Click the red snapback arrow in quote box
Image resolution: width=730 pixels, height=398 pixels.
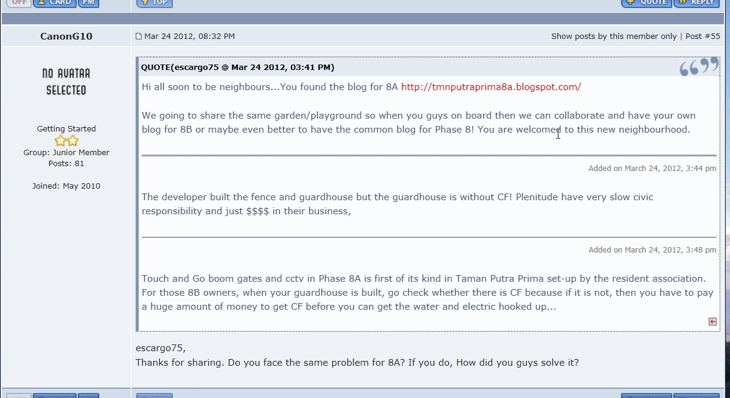point(712,321)
